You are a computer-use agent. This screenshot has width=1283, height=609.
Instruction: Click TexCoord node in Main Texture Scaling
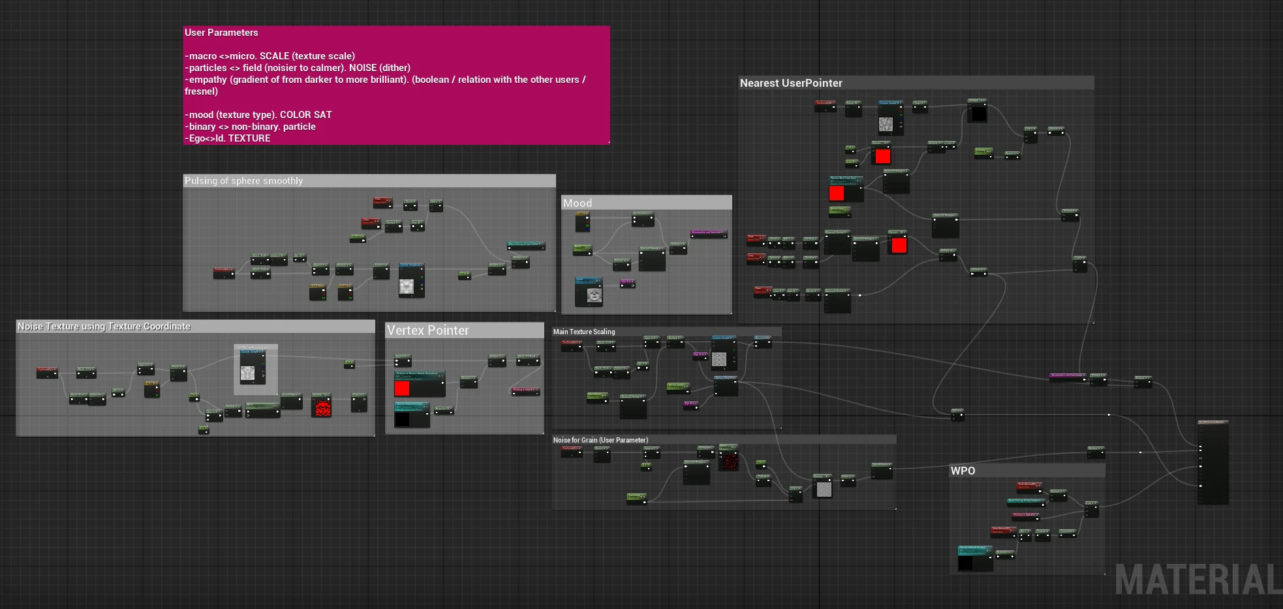[572, 346]
